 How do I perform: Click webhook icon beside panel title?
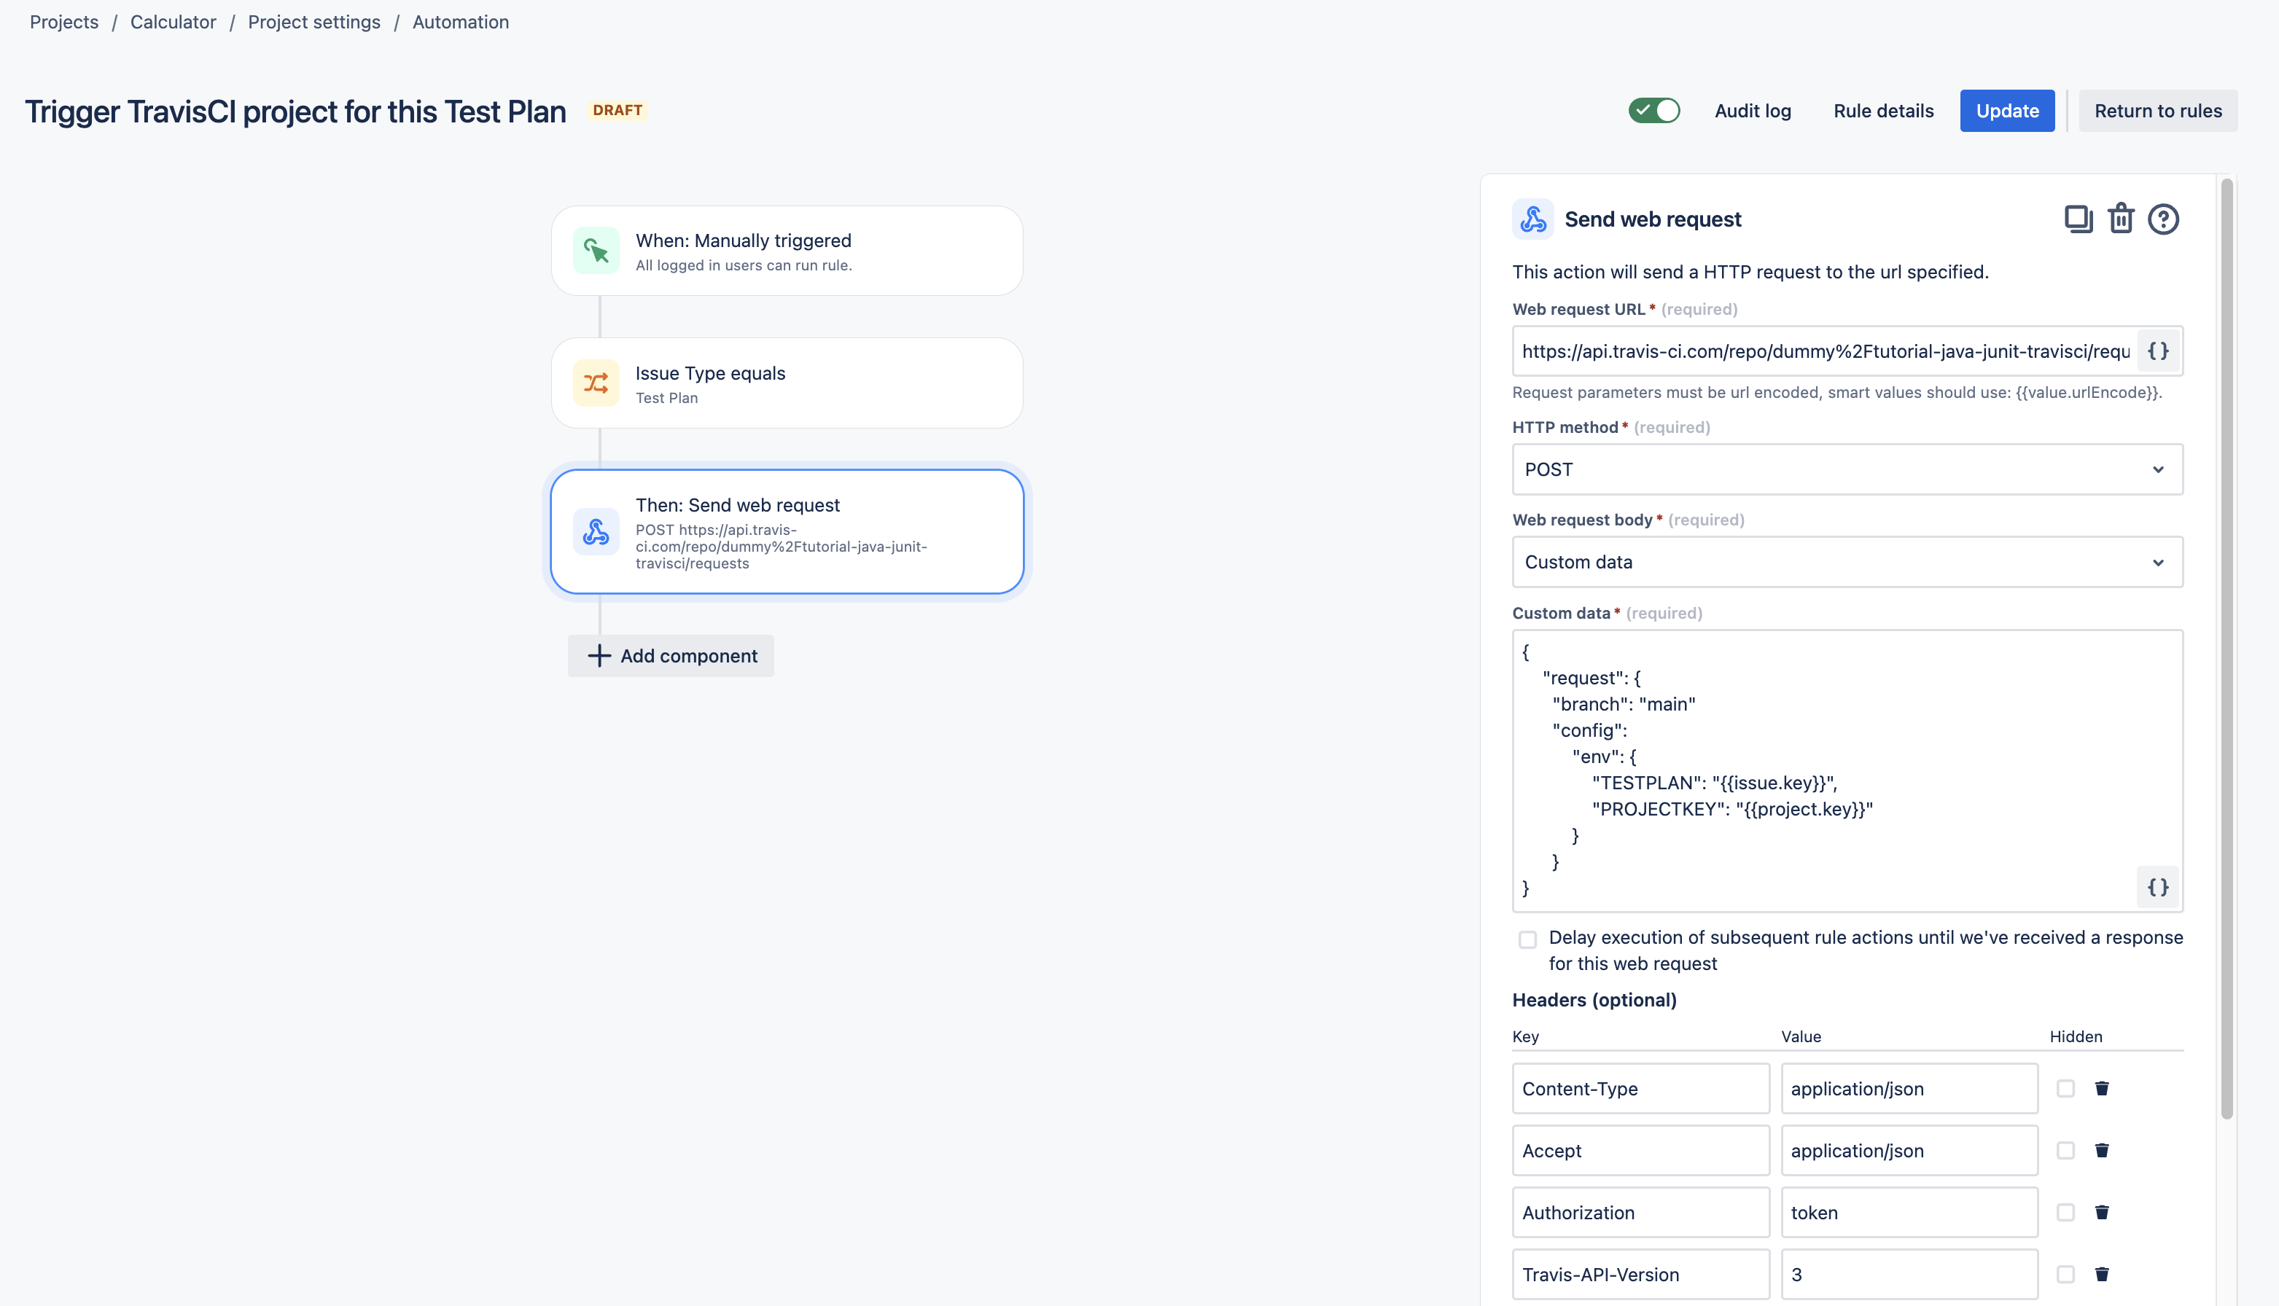1533,219
